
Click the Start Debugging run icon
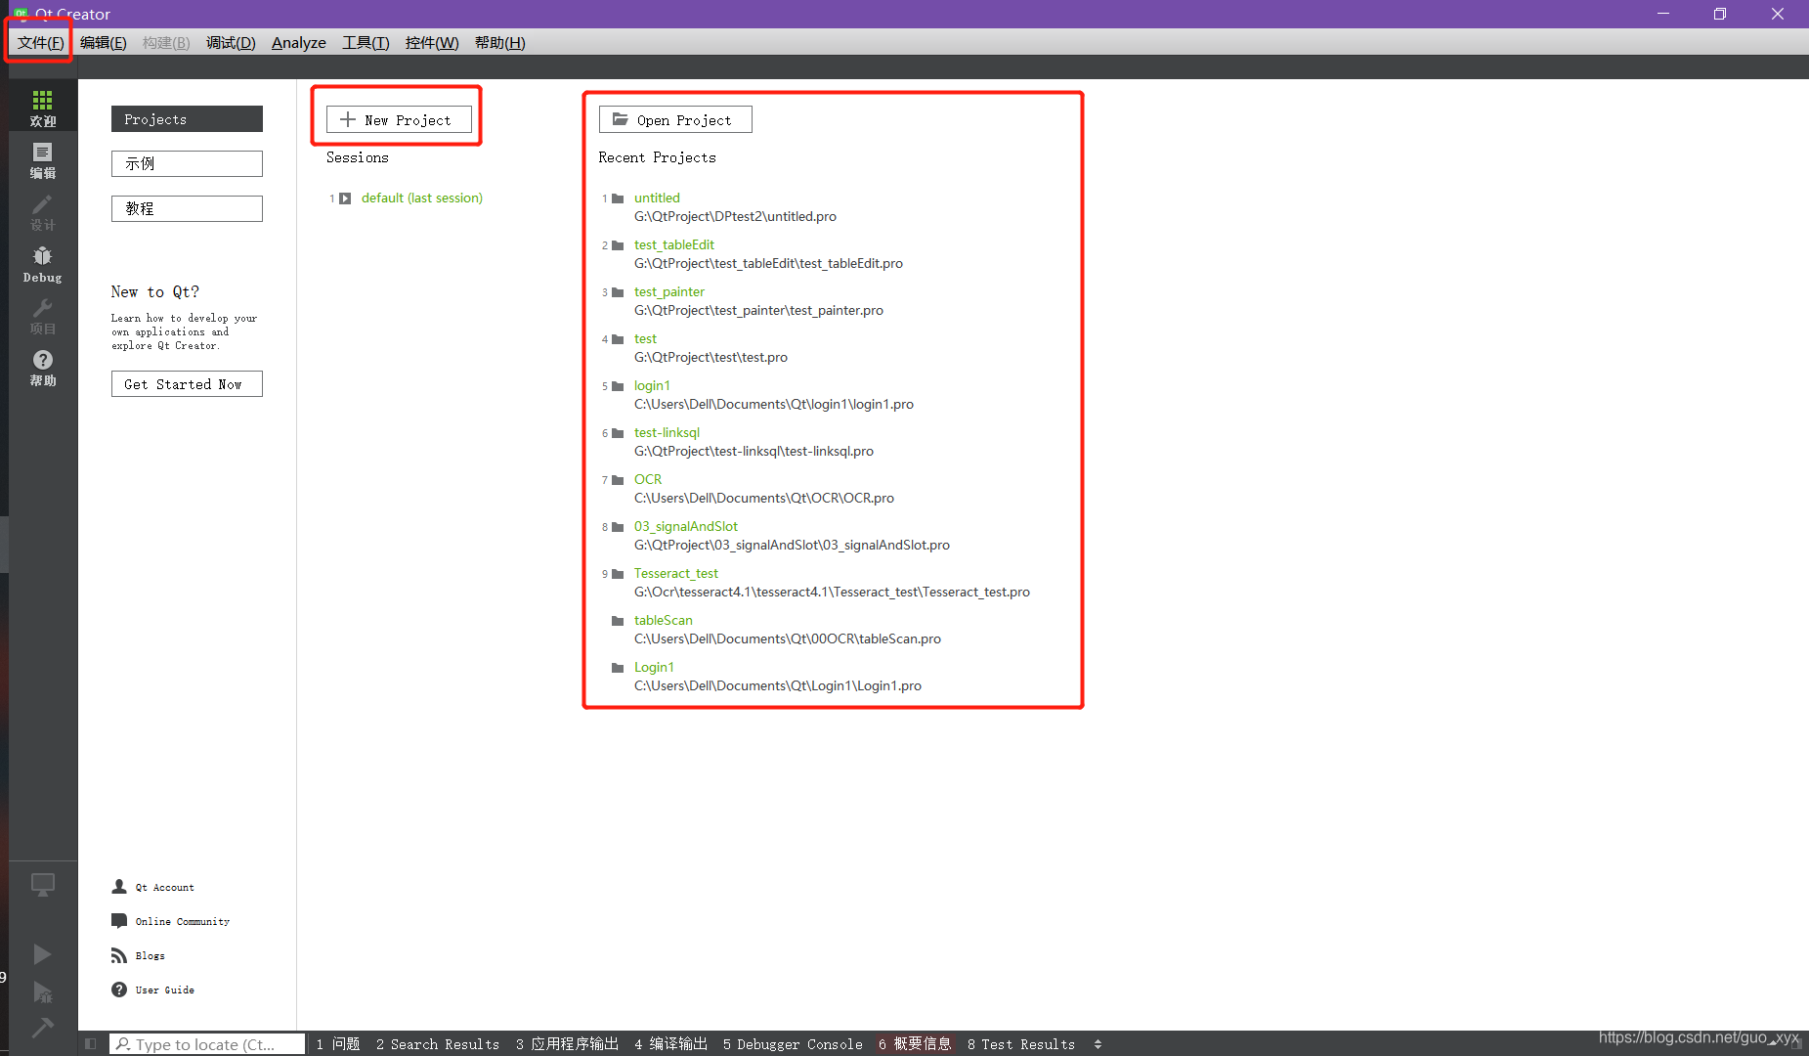pos(42,992)
